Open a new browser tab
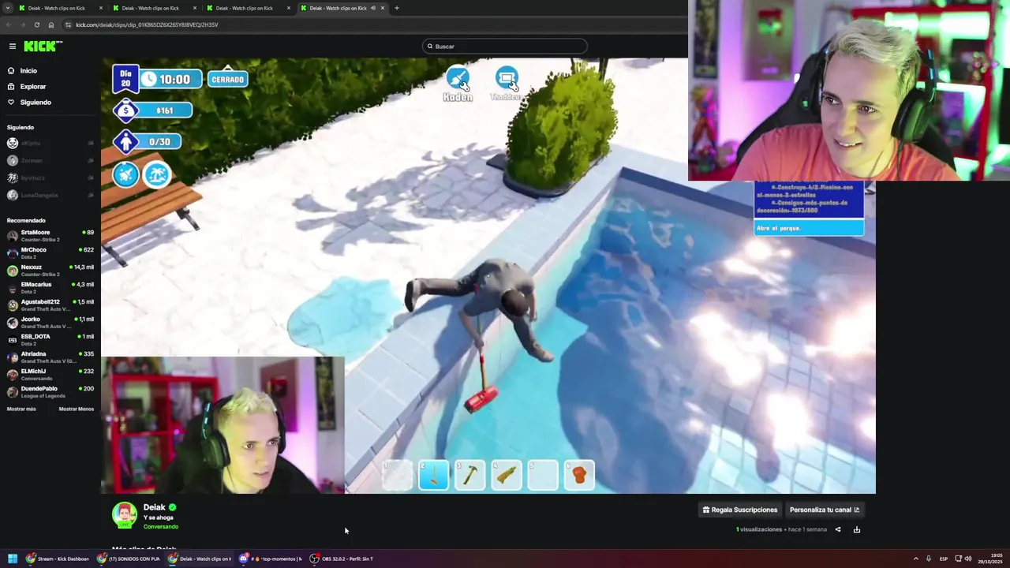Viewport: 1010px width, 568px height. pos(396,8)
